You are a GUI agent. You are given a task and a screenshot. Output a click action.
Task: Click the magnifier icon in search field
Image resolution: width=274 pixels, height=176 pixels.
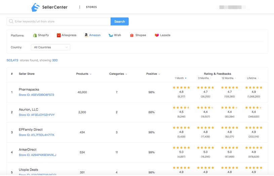click(11, 21)
